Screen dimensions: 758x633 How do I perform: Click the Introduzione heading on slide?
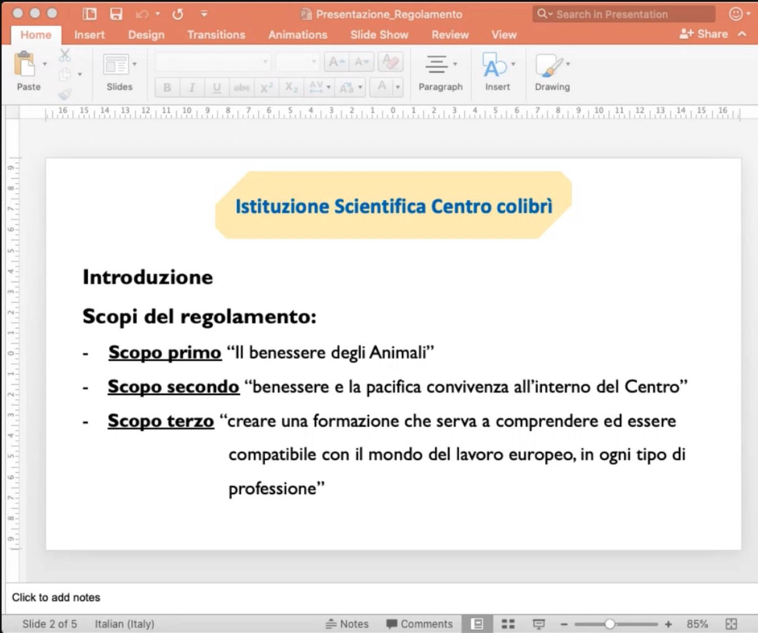point(148,277)
